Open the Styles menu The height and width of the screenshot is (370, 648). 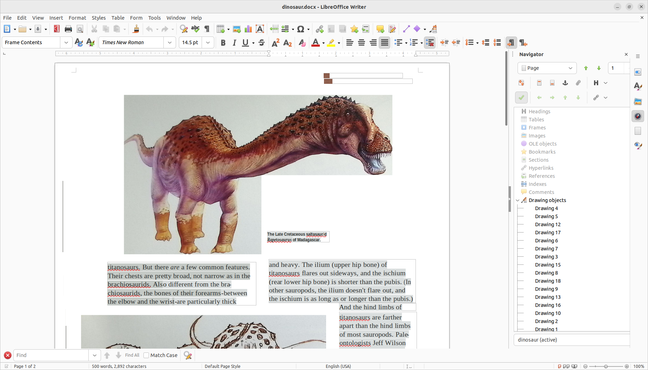(99, 18)
